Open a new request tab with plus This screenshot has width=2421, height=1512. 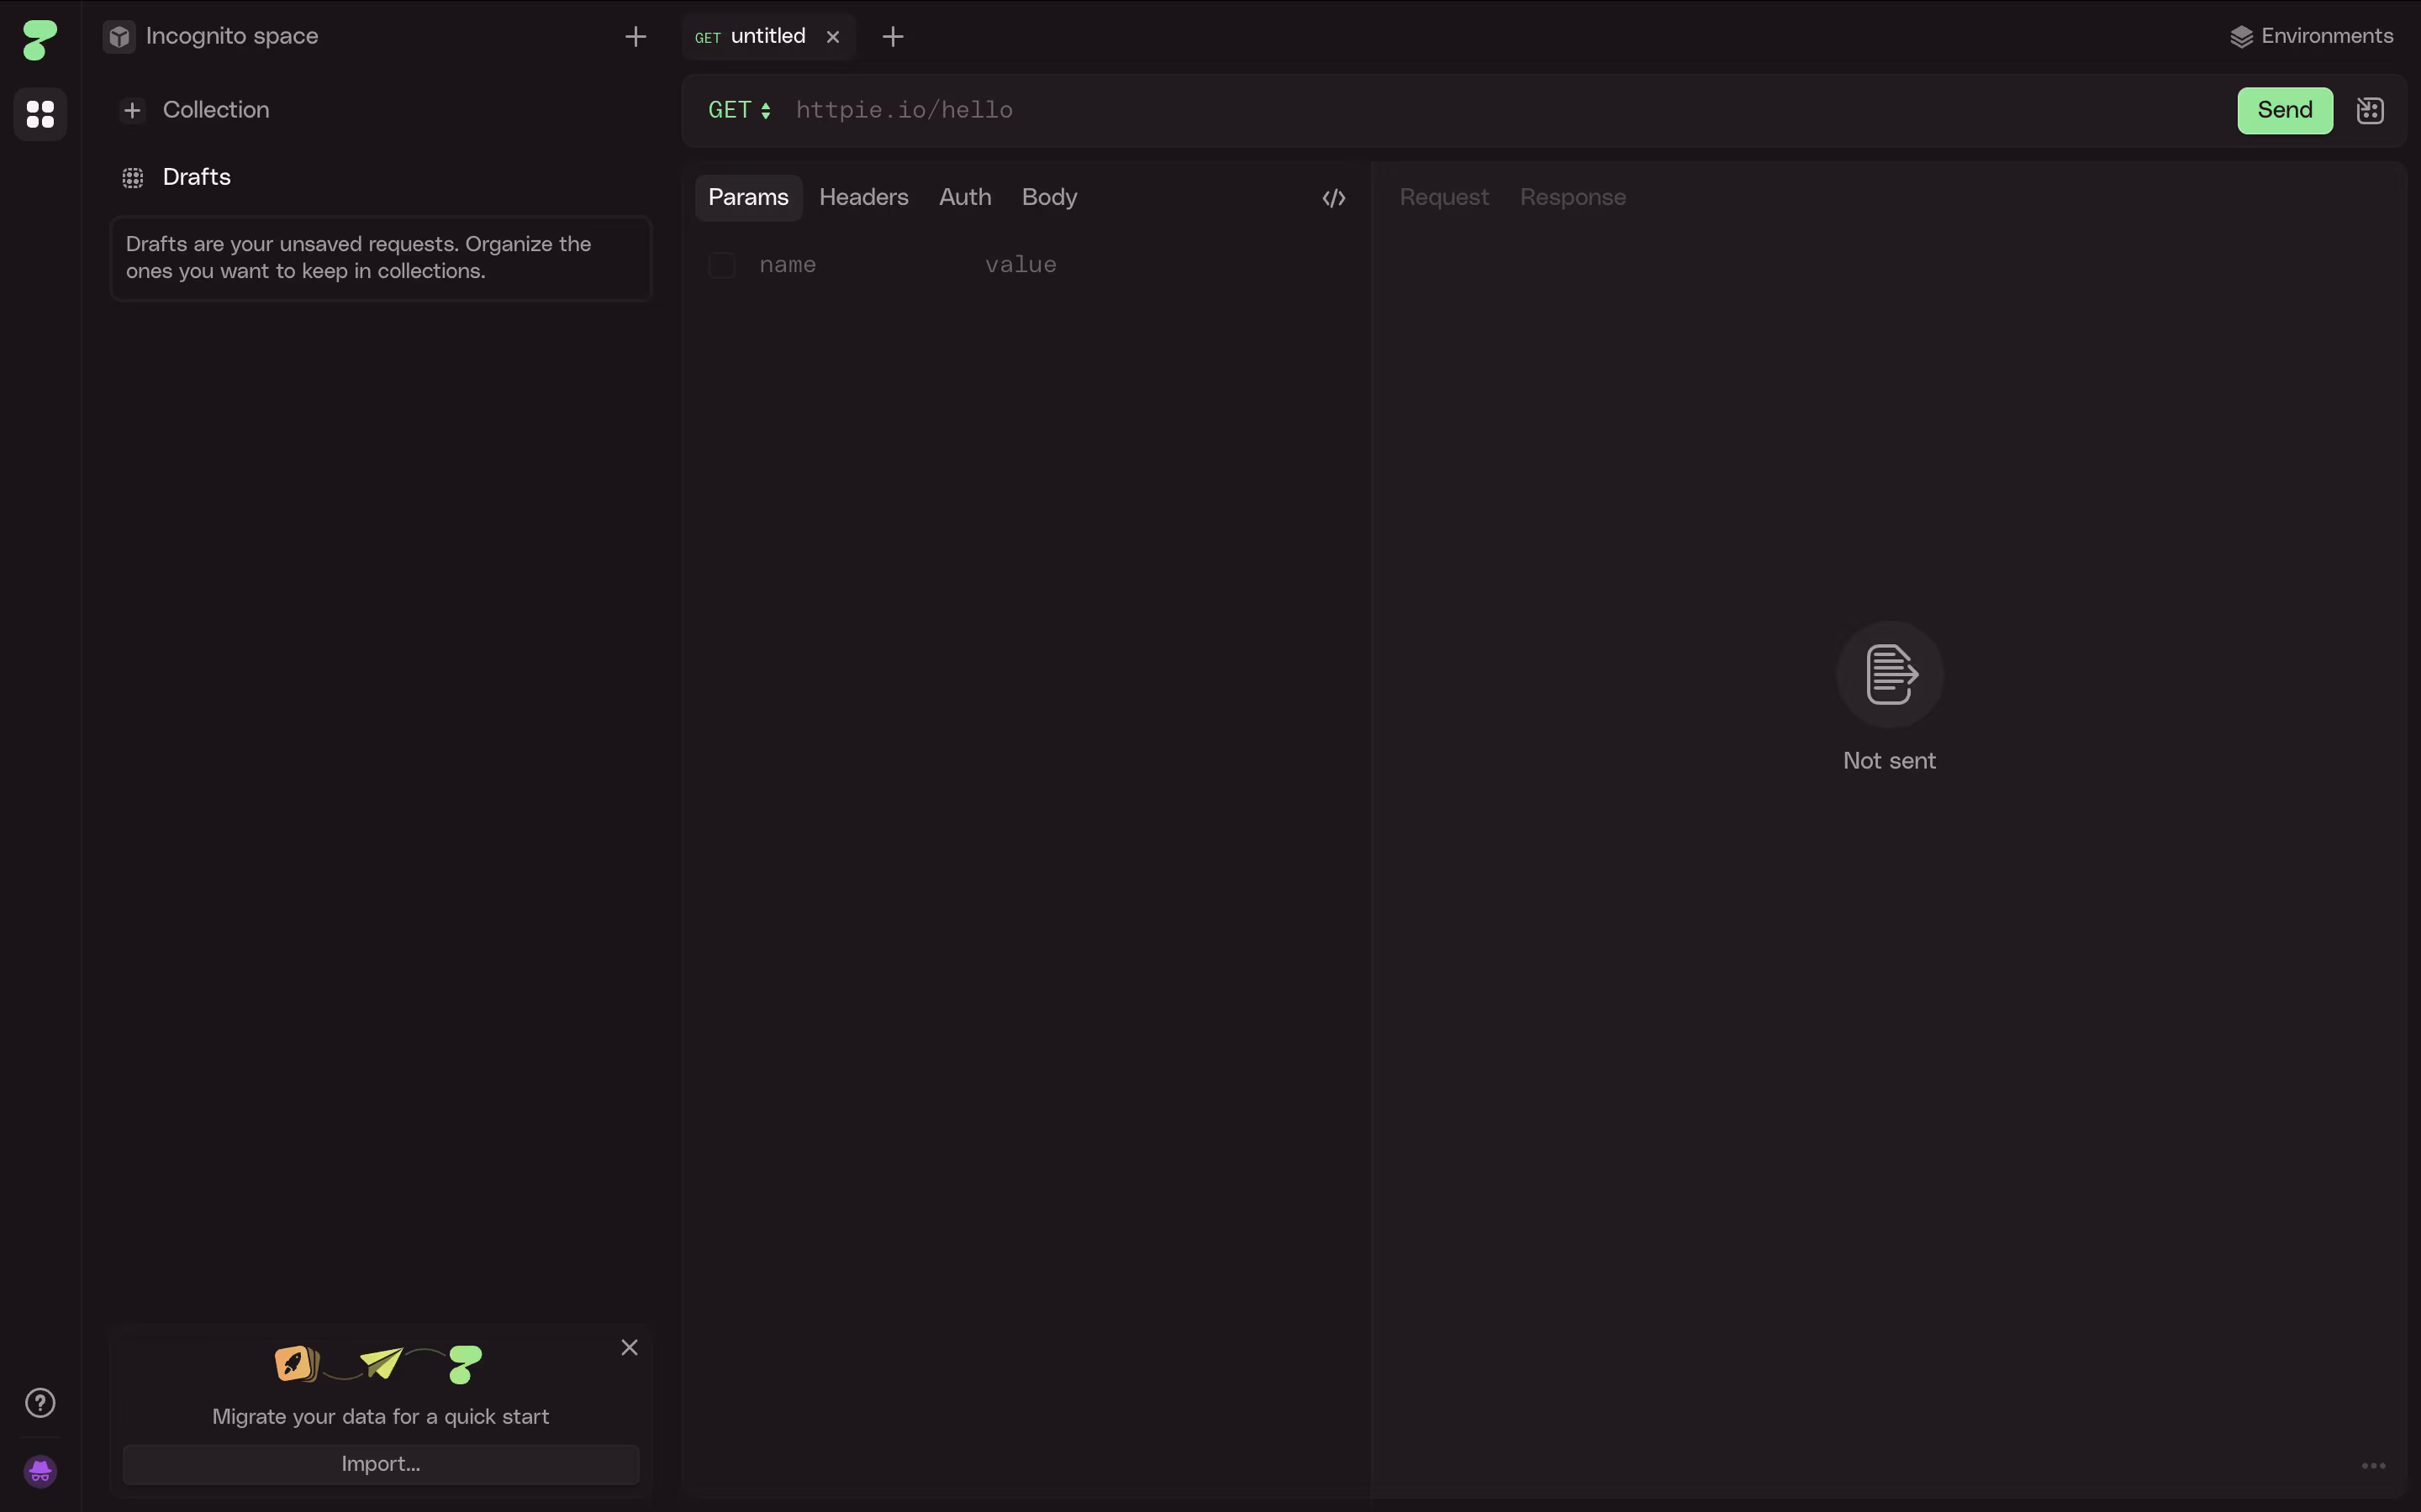point(893,37)
